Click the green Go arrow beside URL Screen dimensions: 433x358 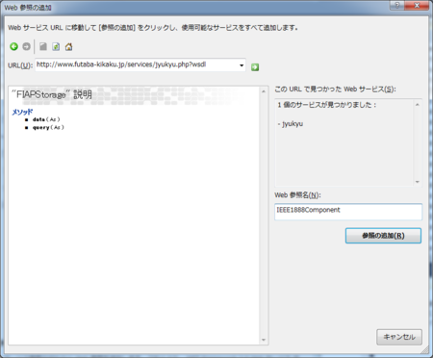(x=255, y=67)
